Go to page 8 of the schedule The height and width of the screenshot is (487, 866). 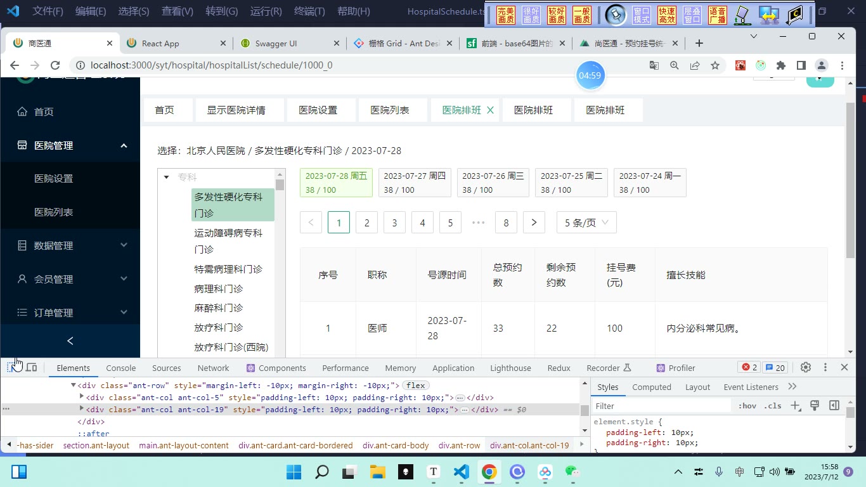506,223
